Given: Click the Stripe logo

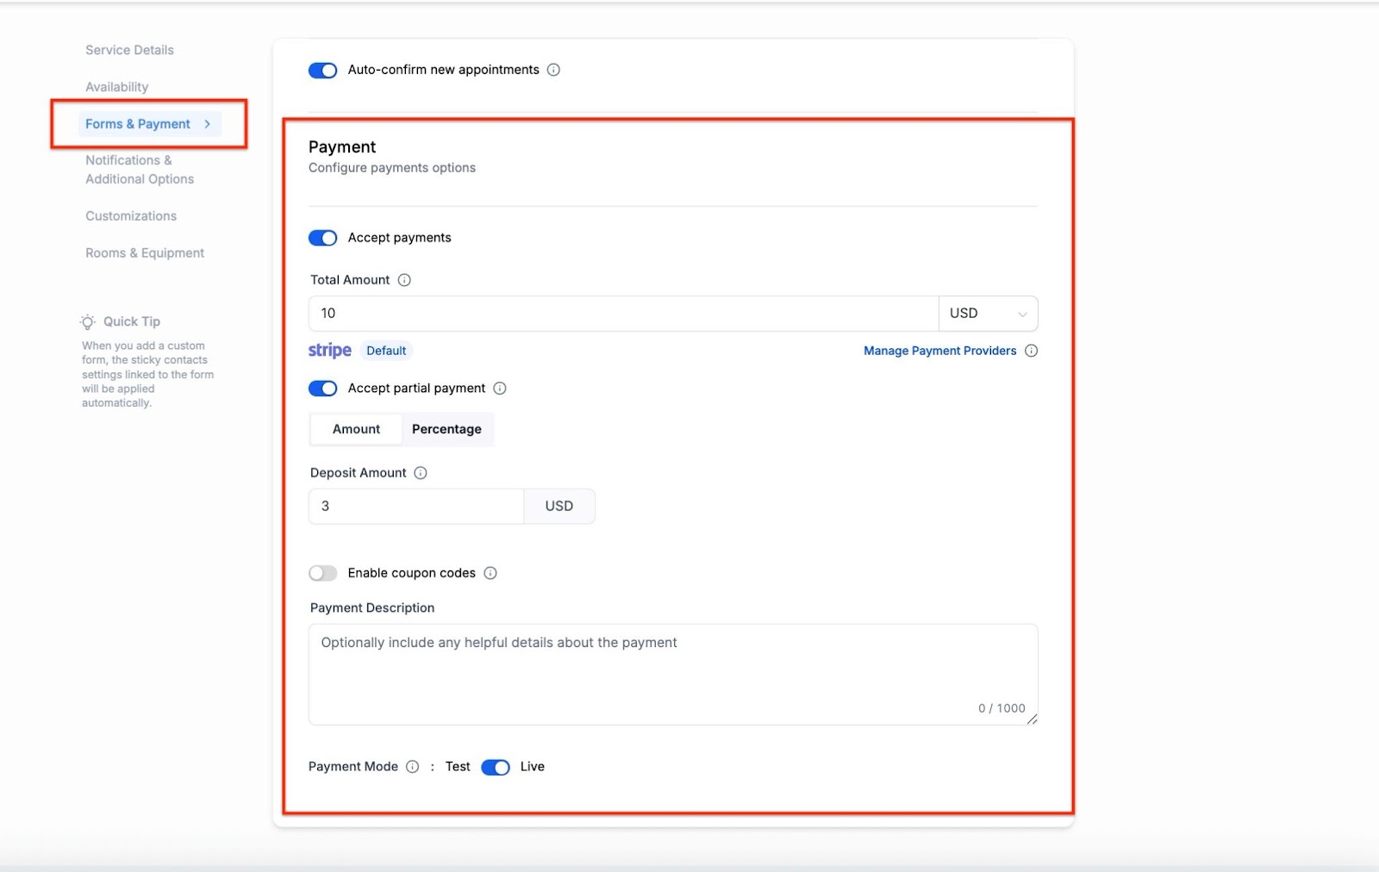Looking at the screenshot, I should (x=329, y=351).
